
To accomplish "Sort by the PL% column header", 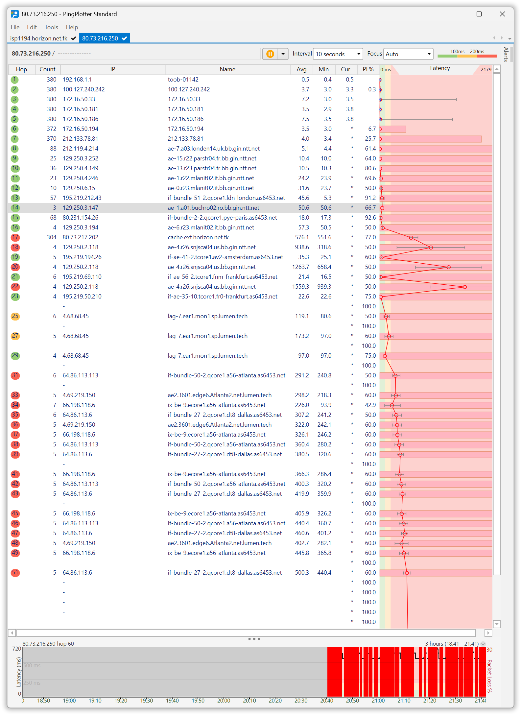I will tap(368, 69).
